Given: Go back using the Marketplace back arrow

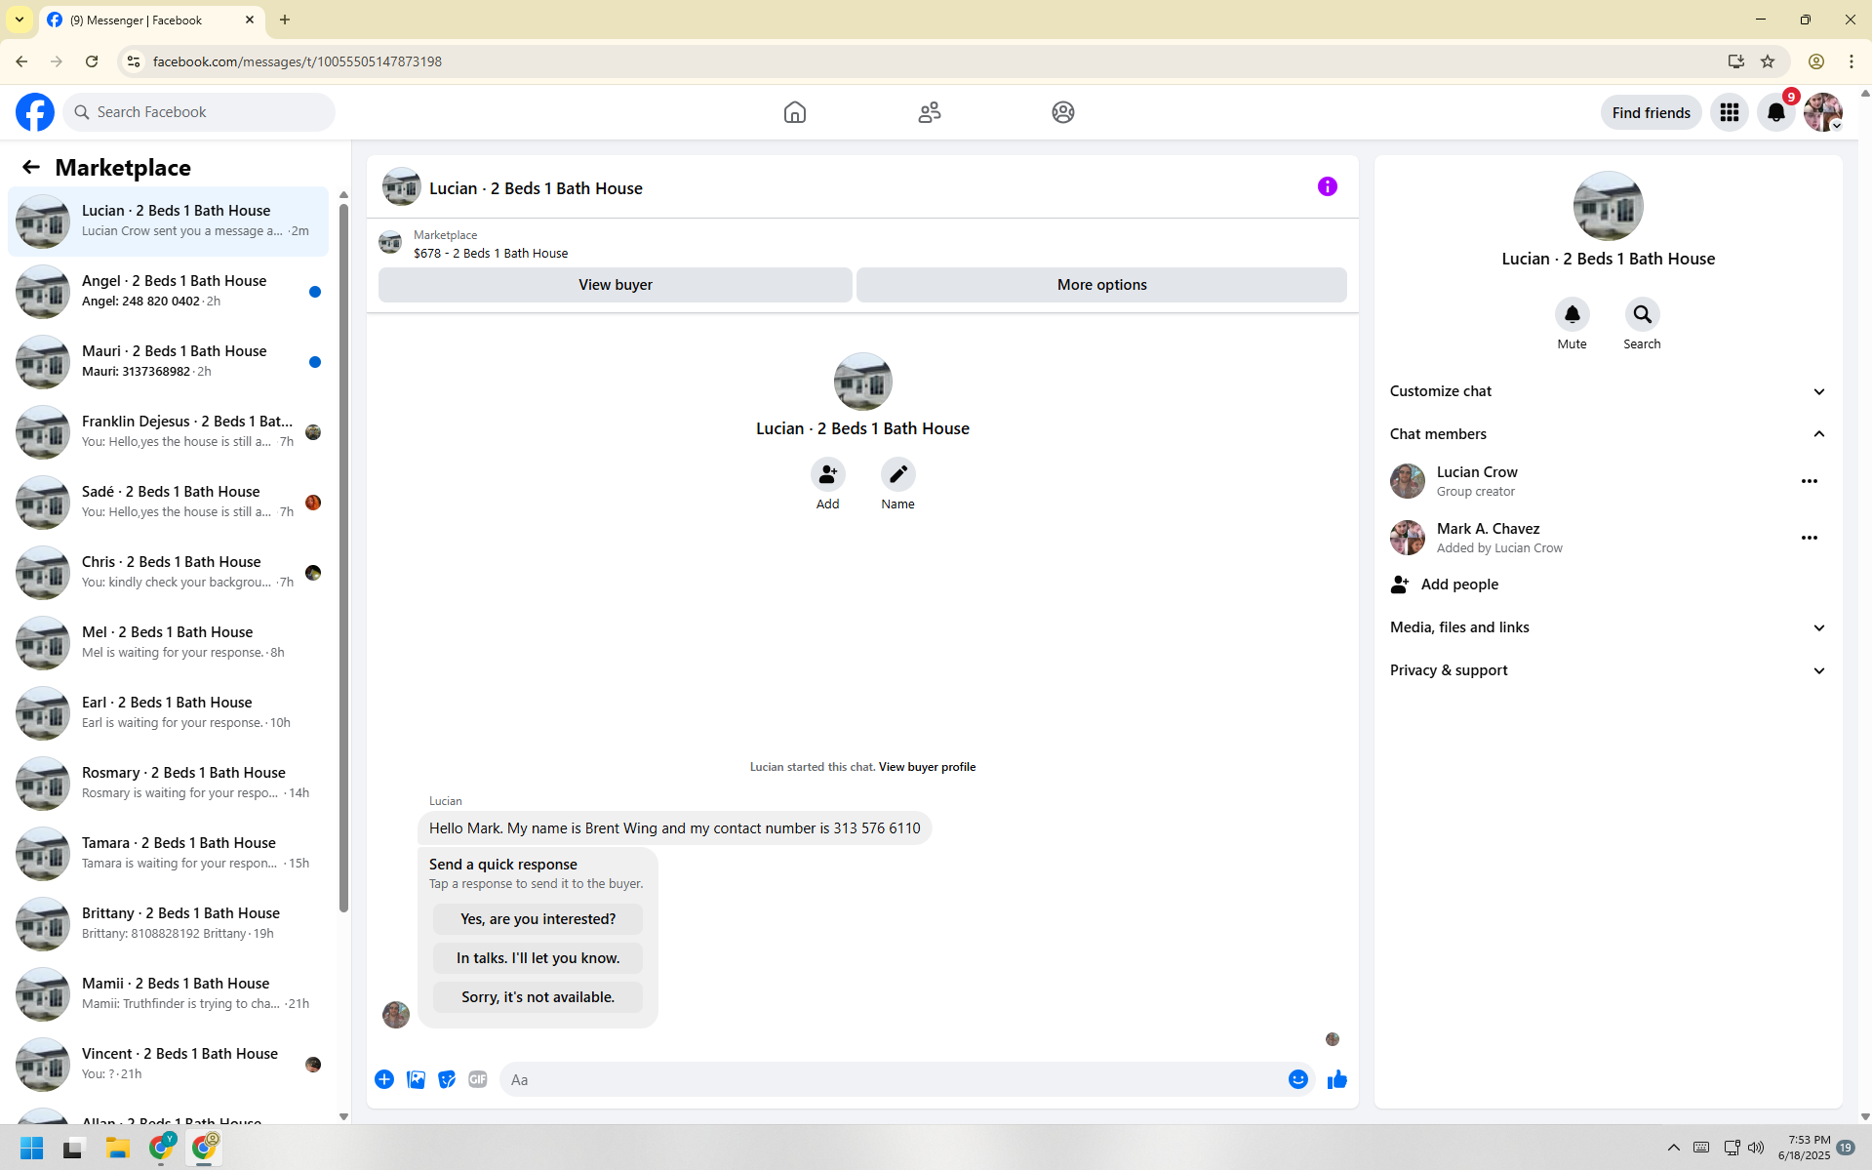Looking at the screenshot, I should pos(31,167).
